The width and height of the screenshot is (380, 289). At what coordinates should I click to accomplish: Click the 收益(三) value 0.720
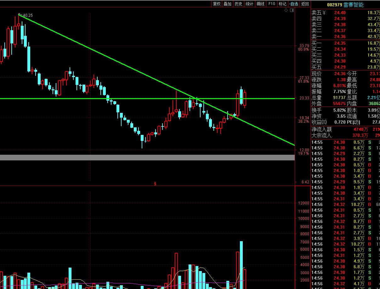340,122
